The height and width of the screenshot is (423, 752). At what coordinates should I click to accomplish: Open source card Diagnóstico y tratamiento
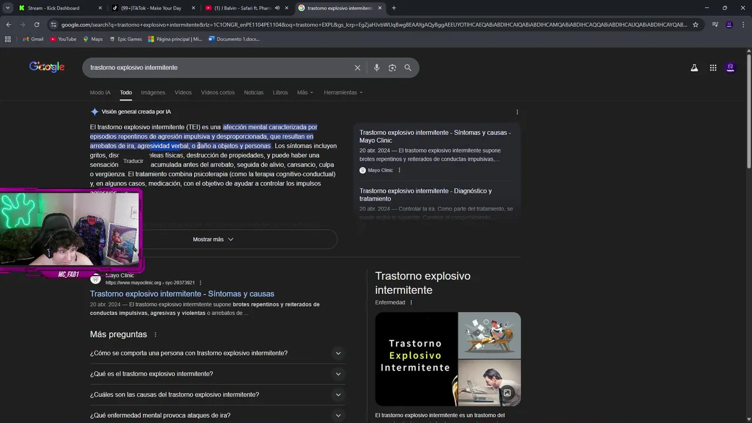[x=425, y=194]
